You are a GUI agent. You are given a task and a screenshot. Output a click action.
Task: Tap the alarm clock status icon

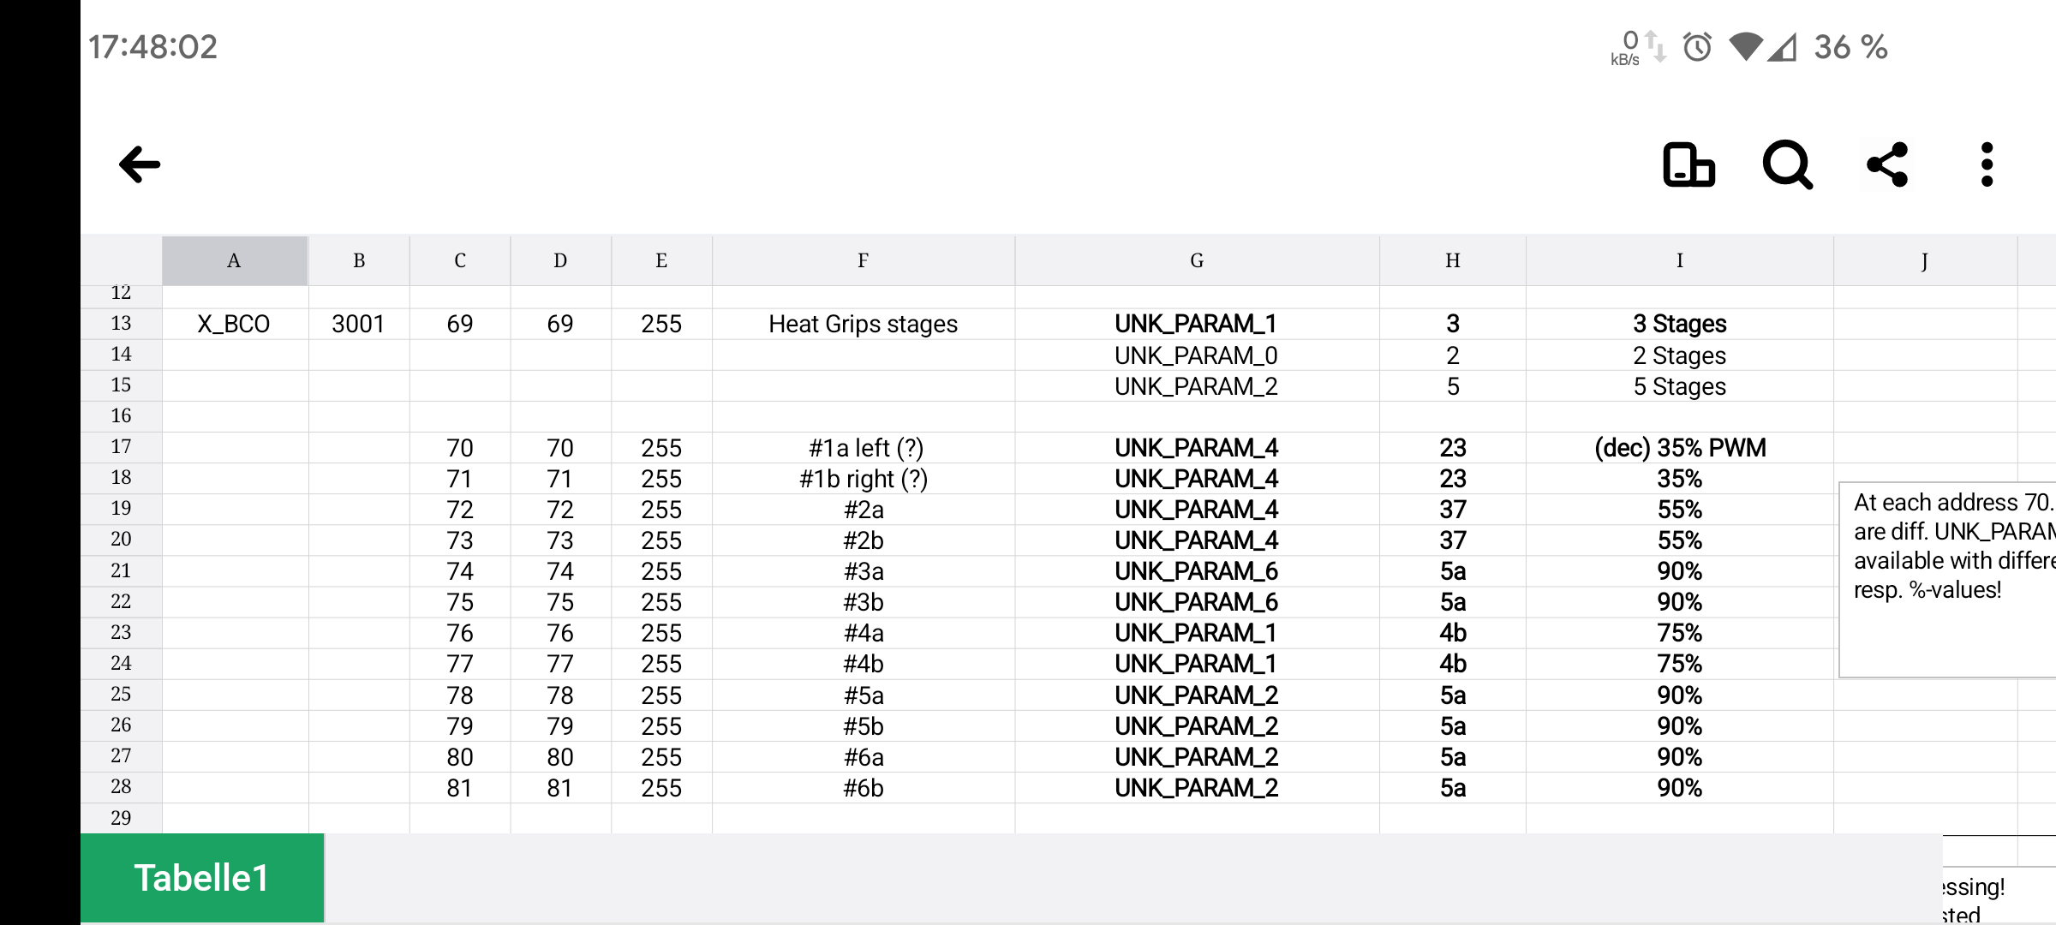point(1697,47)
